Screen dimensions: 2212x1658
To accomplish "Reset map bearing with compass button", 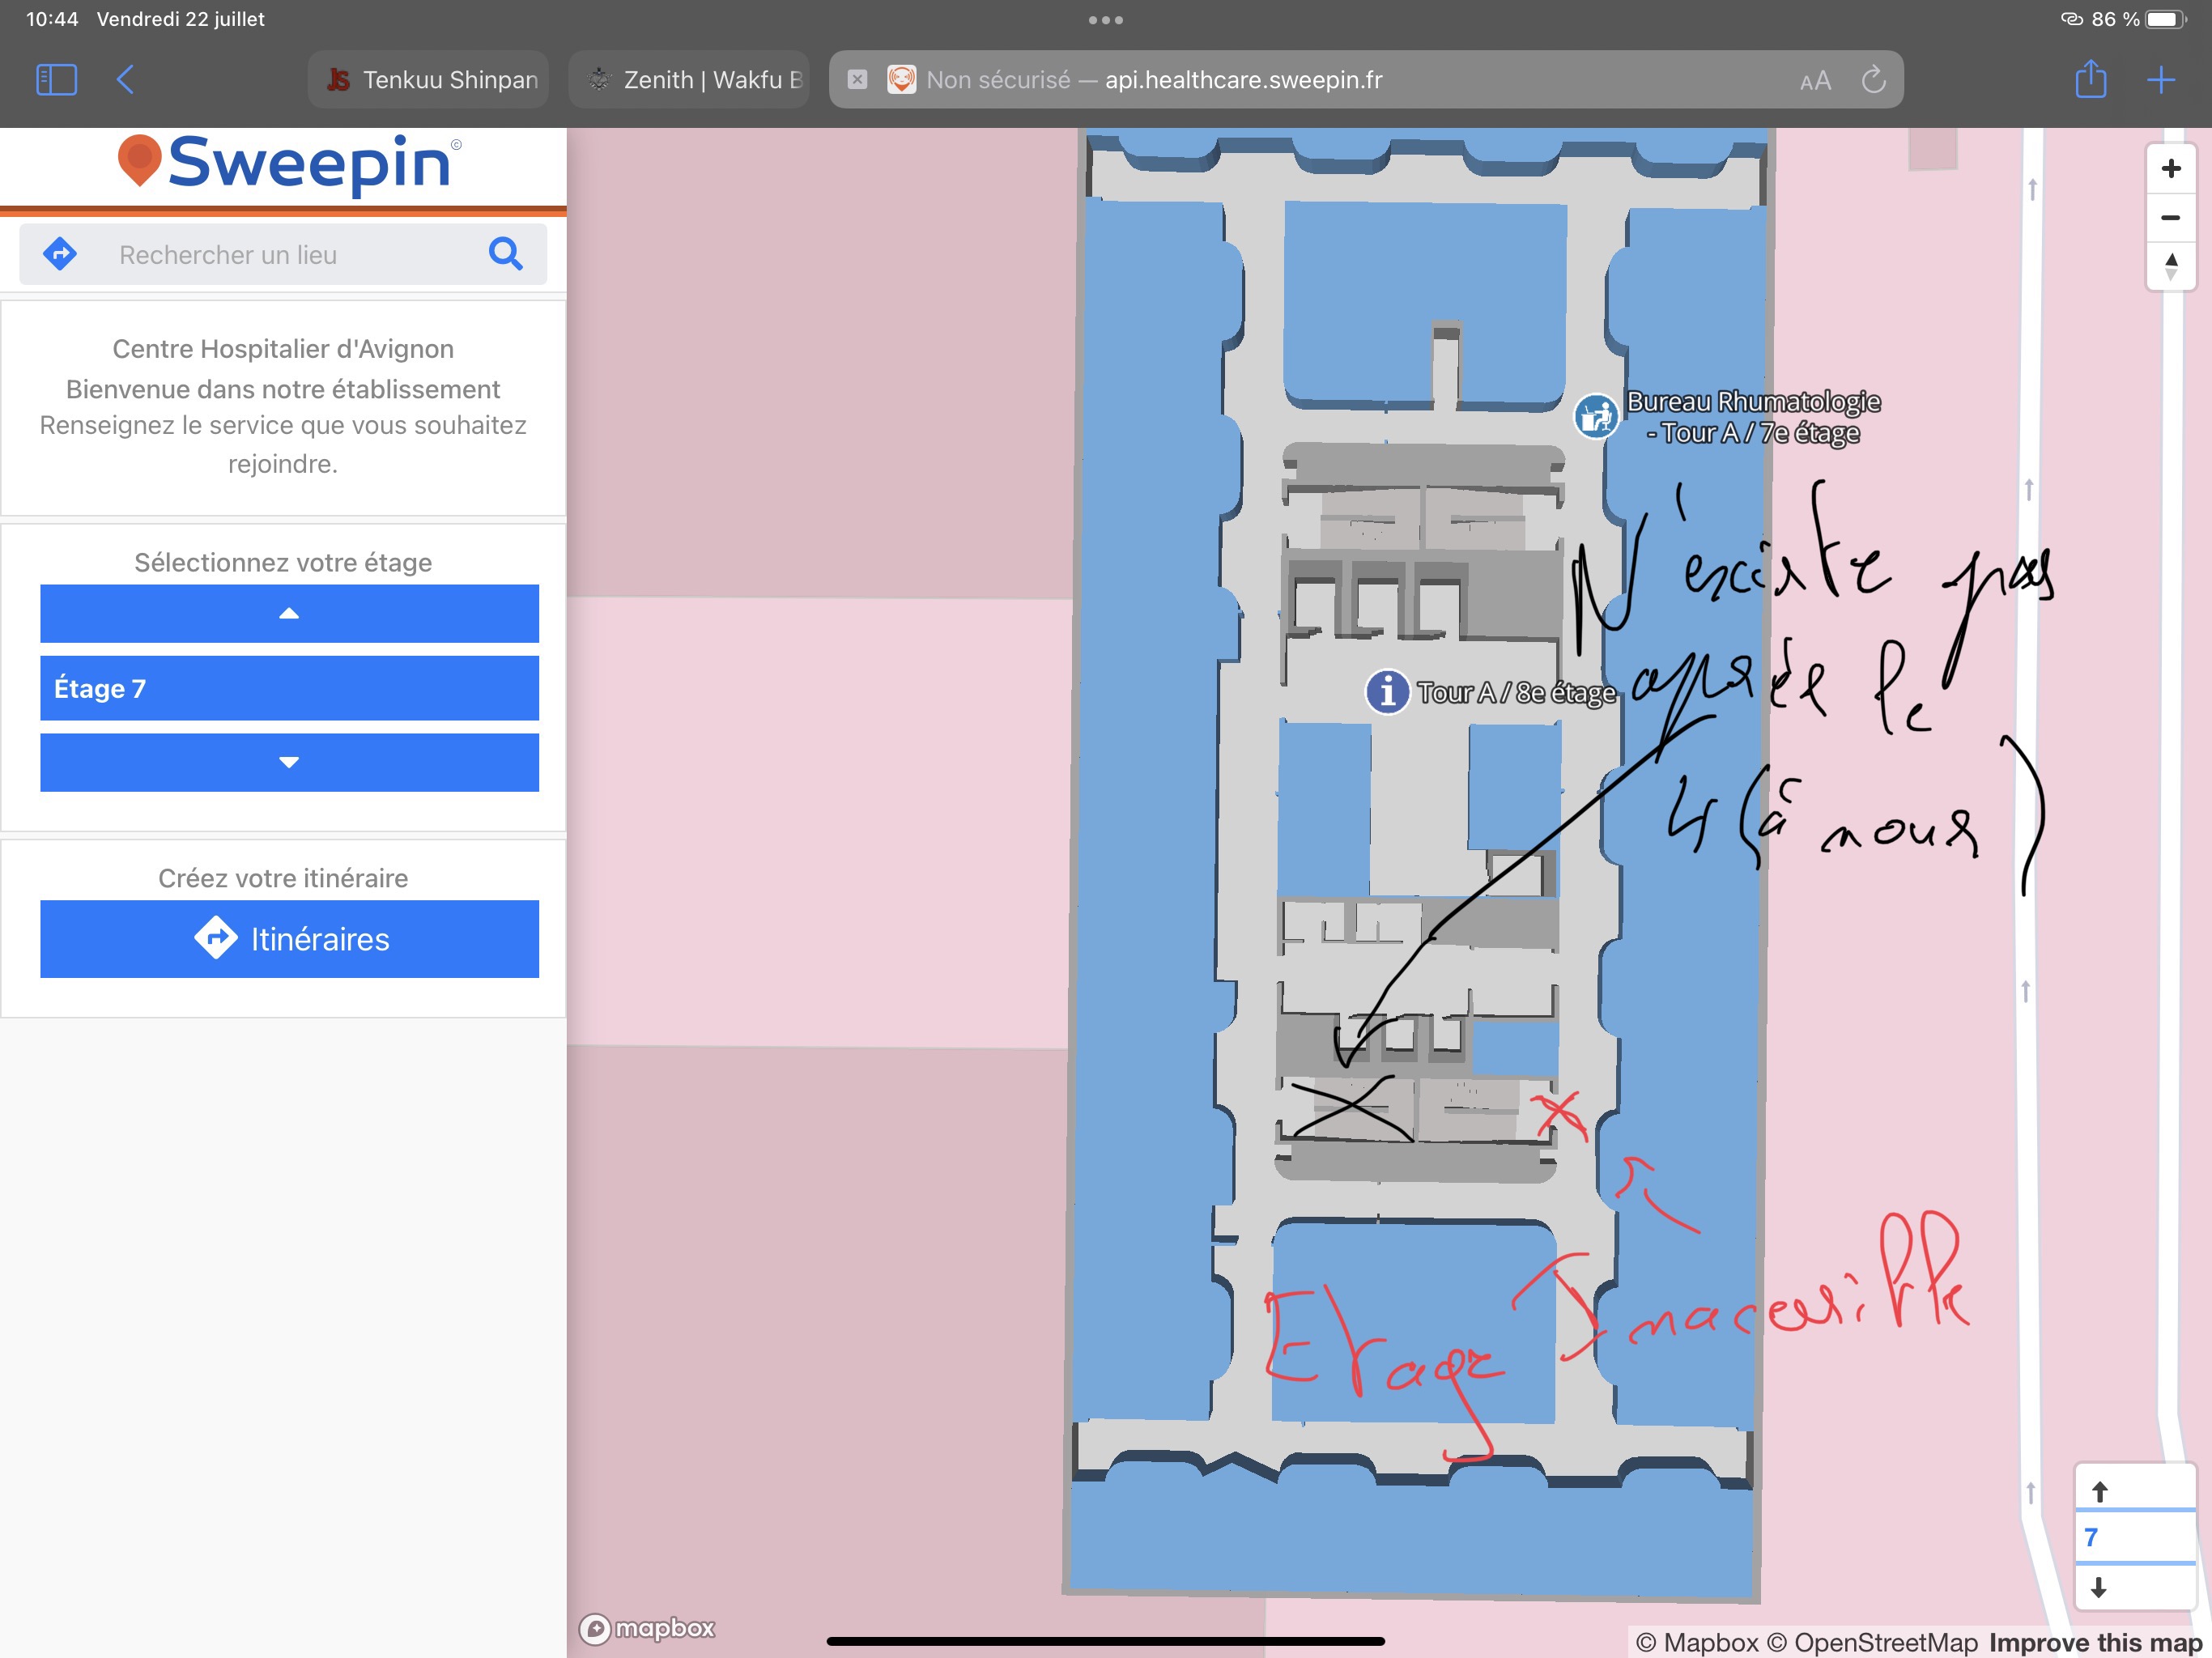I will 2170,266.
